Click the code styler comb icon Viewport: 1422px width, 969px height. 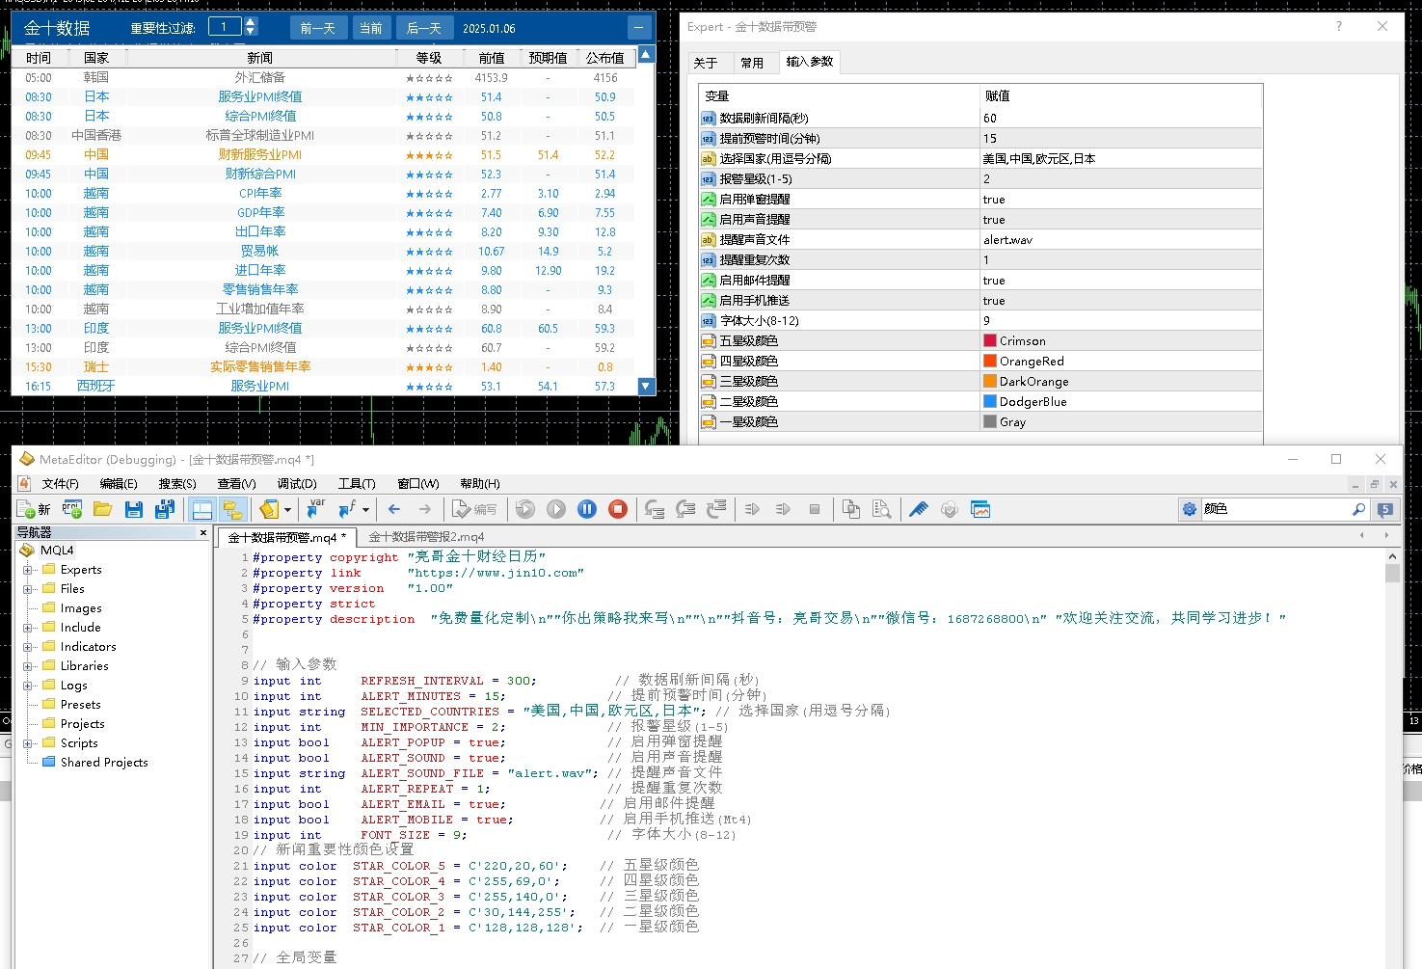[919, 509]
